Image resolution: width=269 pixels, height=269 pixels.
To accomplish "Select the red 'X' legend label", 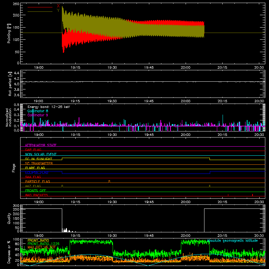I will 58,6.
